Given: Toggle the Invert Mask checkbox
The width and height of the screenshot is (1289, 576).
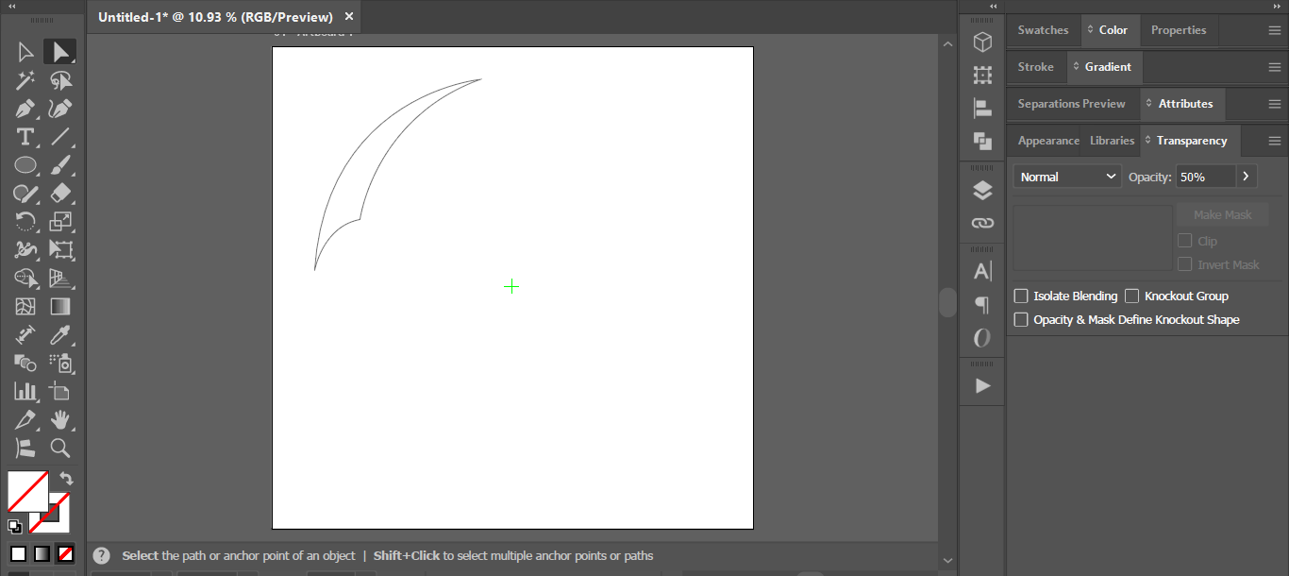Looking at the screenshot, I should click(x=1185, y=265).
